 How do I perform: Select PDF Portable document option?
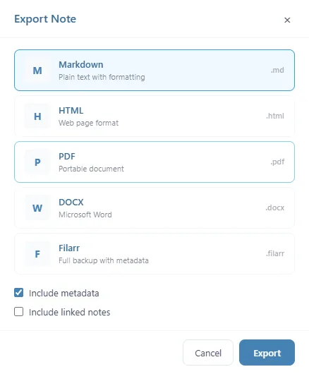pyautogui.click(x=154, y=162)
